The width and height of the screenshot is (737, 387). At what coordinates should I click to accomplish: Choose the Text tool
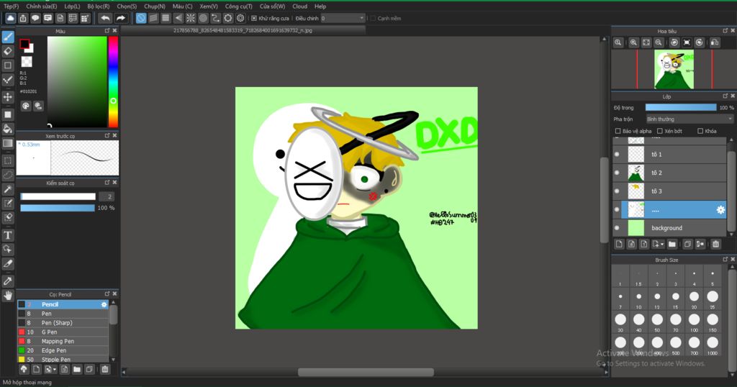point(8,235)
